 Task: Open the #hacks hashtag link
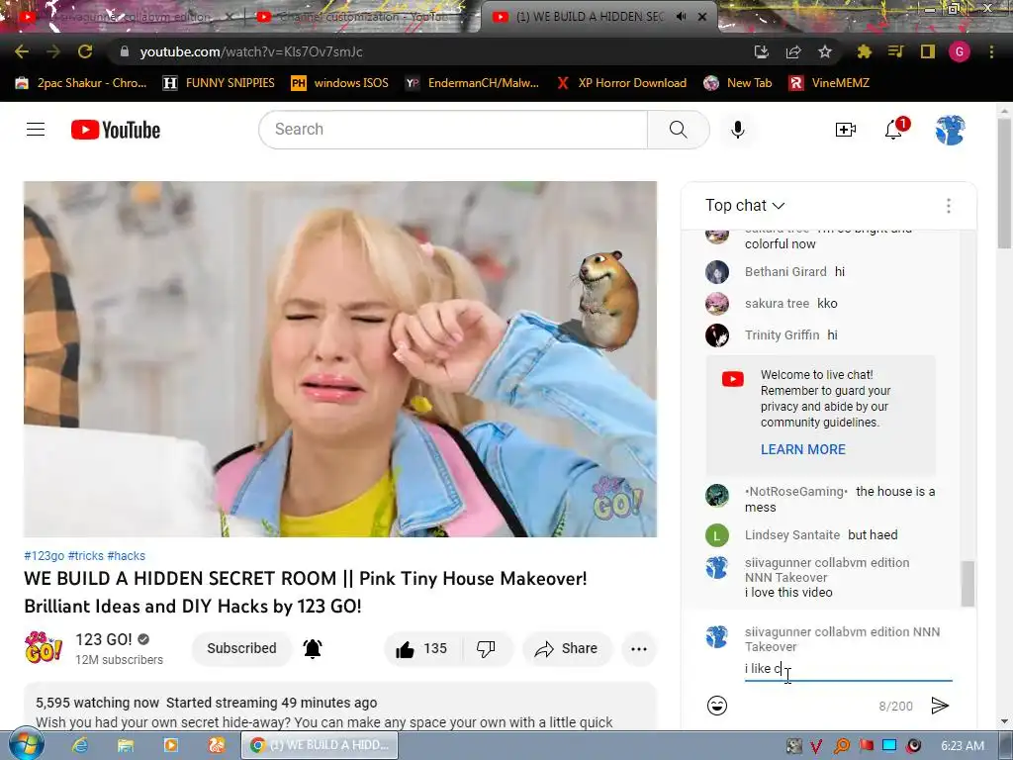coord(127,556)
